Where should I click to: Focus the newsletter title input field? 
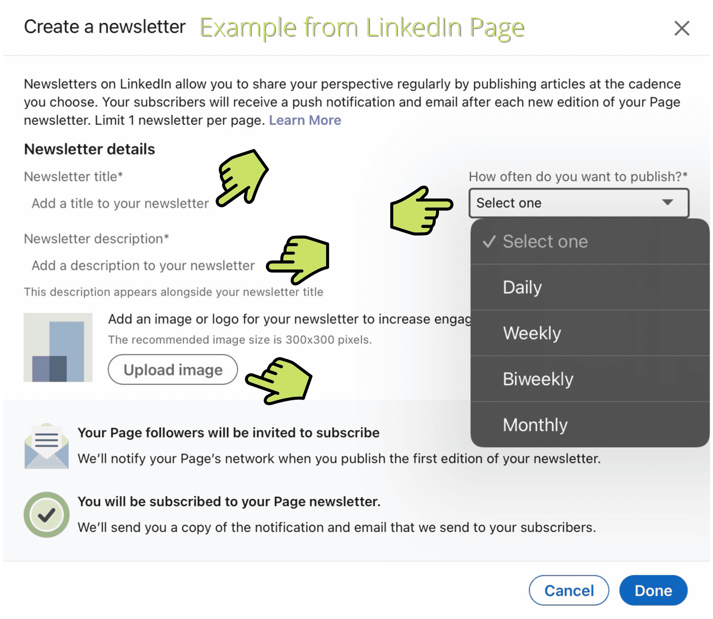point(120,203)
